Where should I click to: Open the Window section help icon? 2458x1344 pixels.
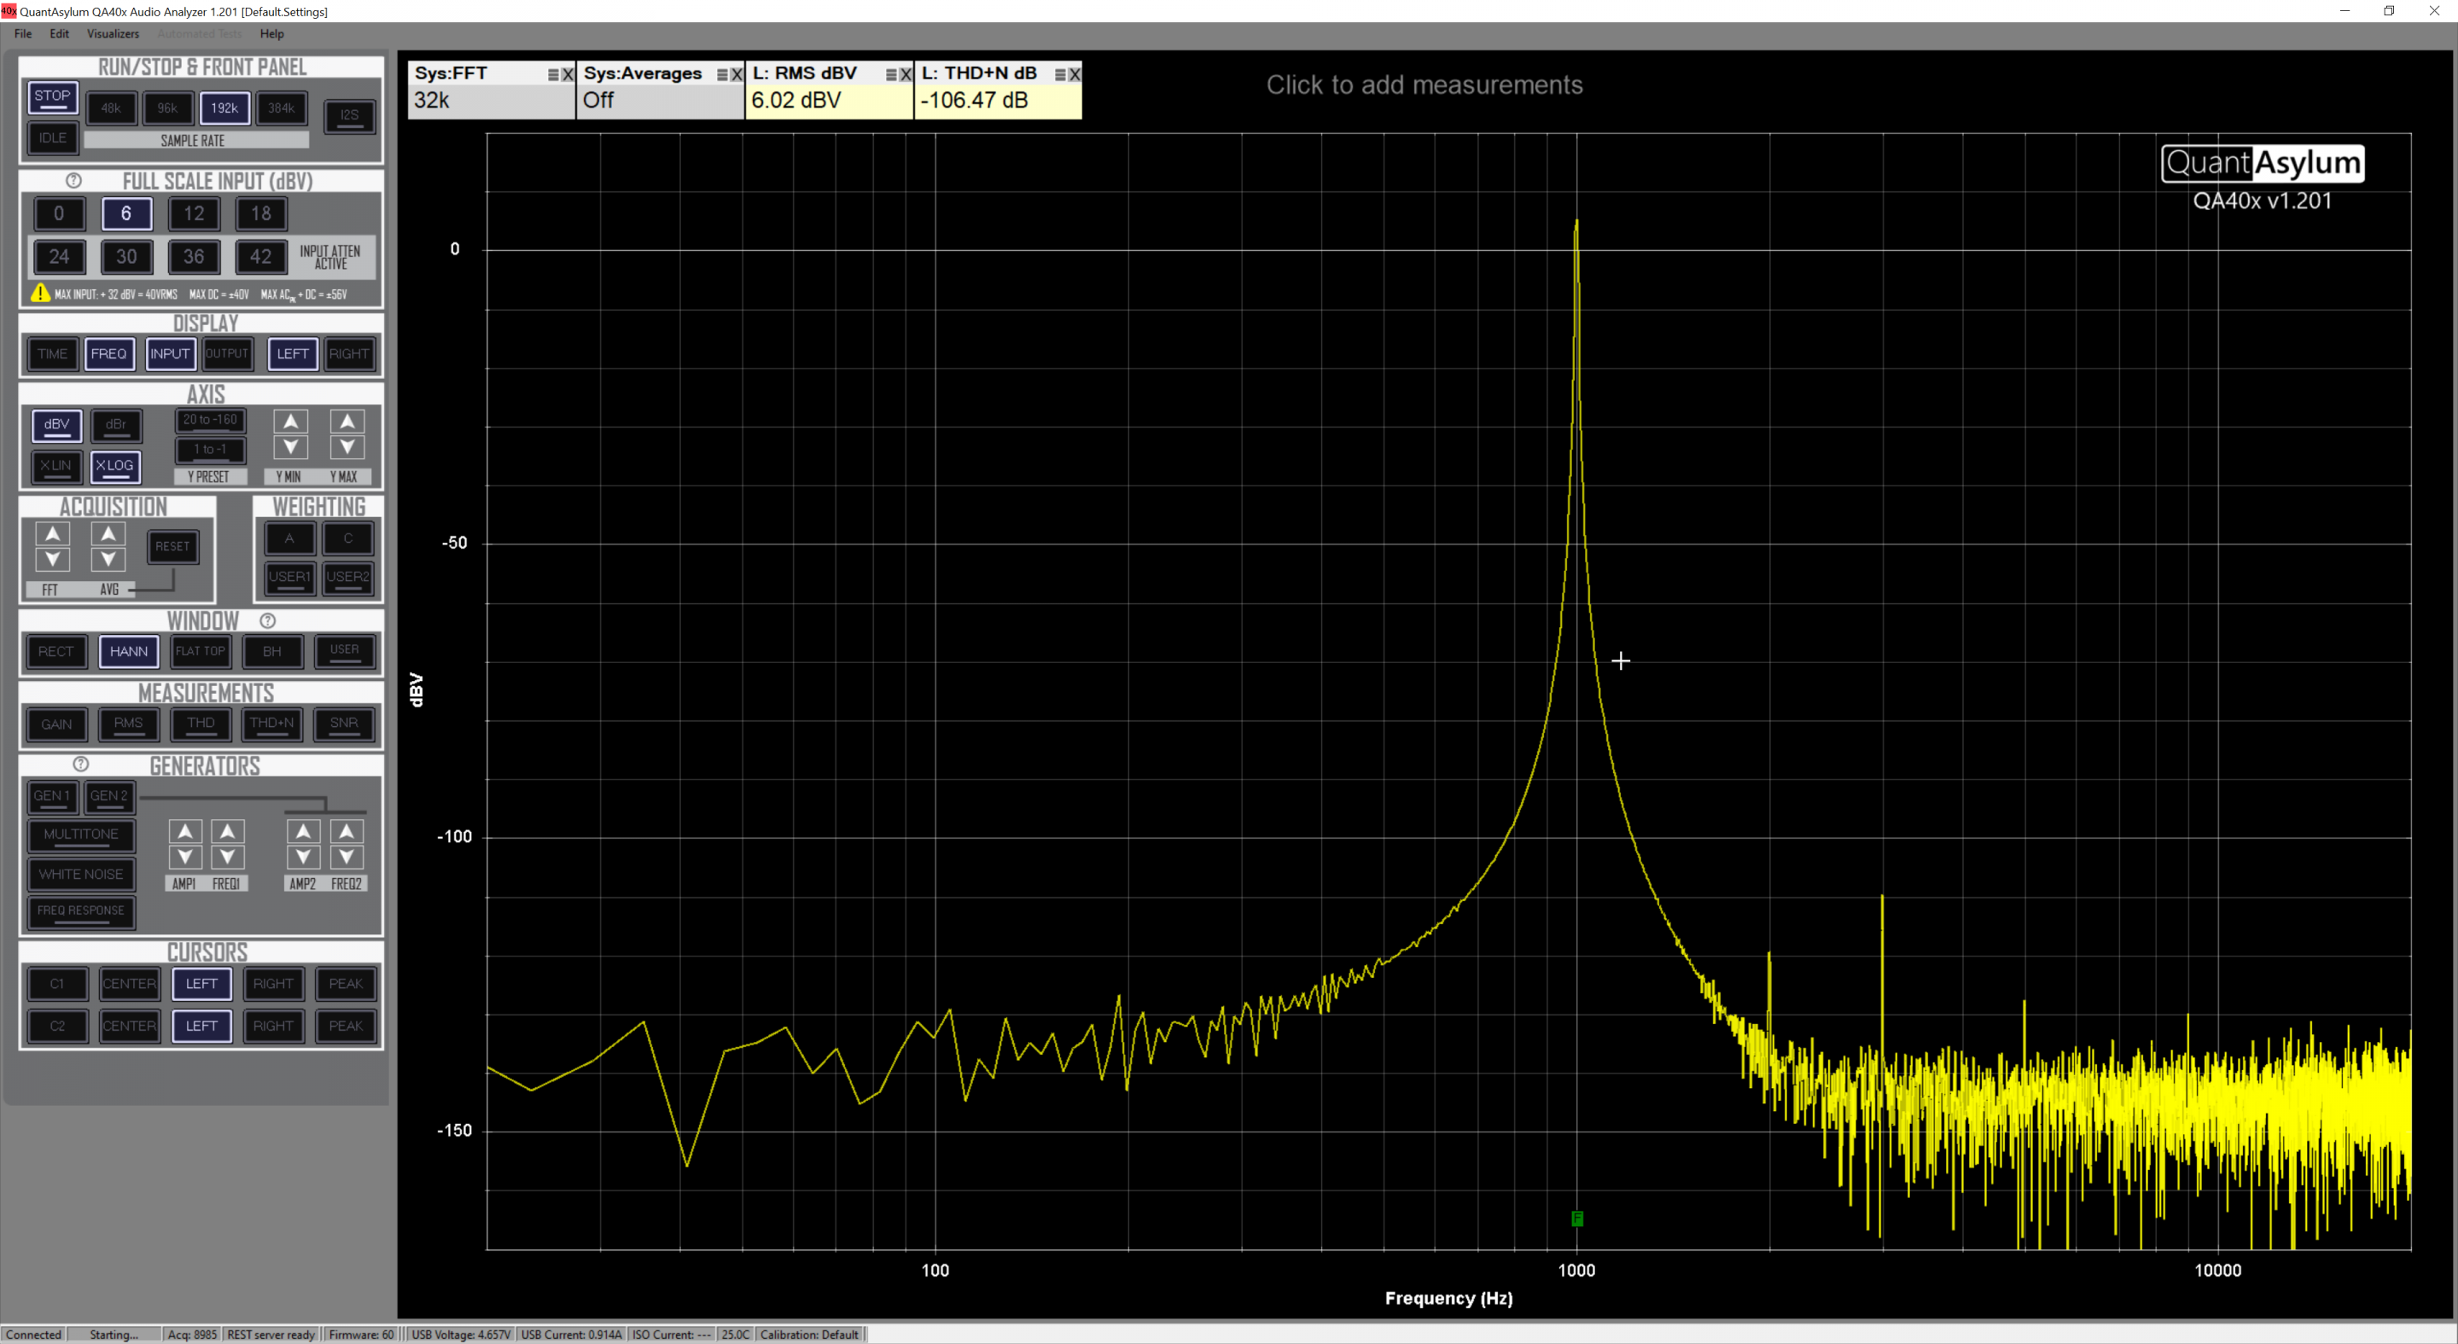[268, 621]
